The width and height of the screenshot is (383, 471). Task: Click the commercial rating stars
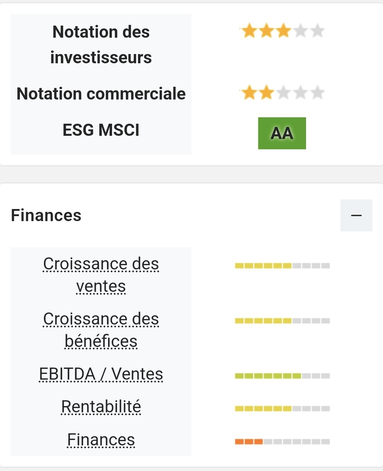point(282,93)
